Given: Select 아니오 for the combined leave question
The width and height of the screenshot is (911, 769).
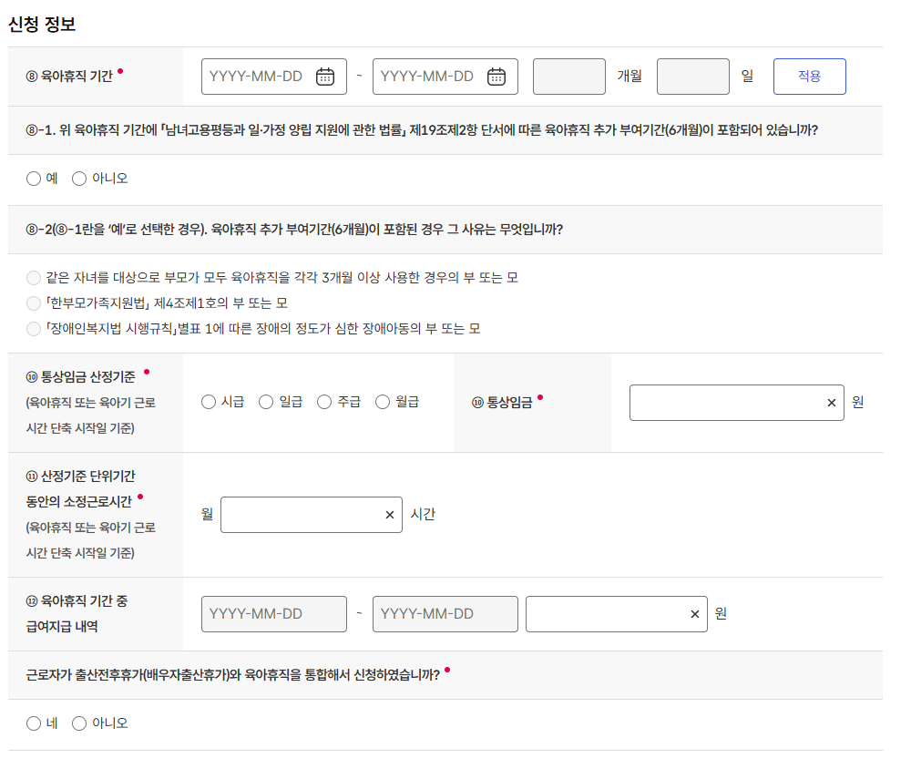Looking at the screenshot, I should 79,723.
